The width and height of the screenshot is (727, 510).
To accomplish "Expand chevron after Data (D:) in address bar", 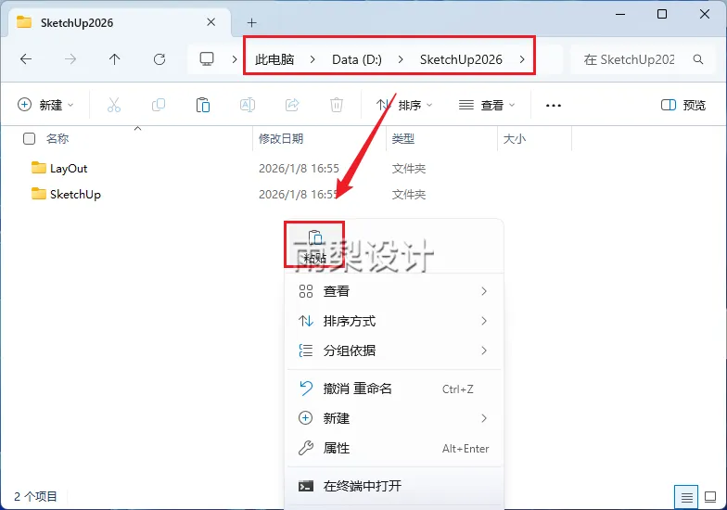I will [x=401, y=59].
